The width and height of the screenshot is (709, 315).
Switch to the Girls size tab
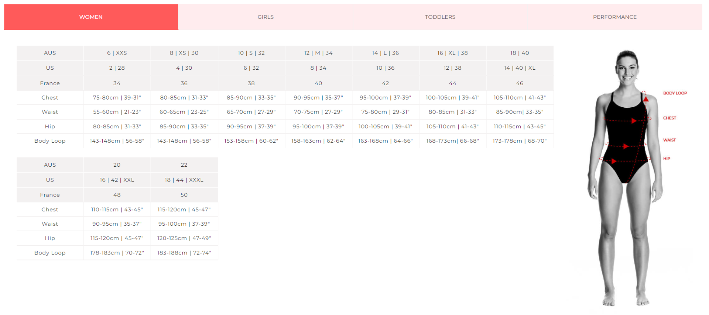[265, 17]
